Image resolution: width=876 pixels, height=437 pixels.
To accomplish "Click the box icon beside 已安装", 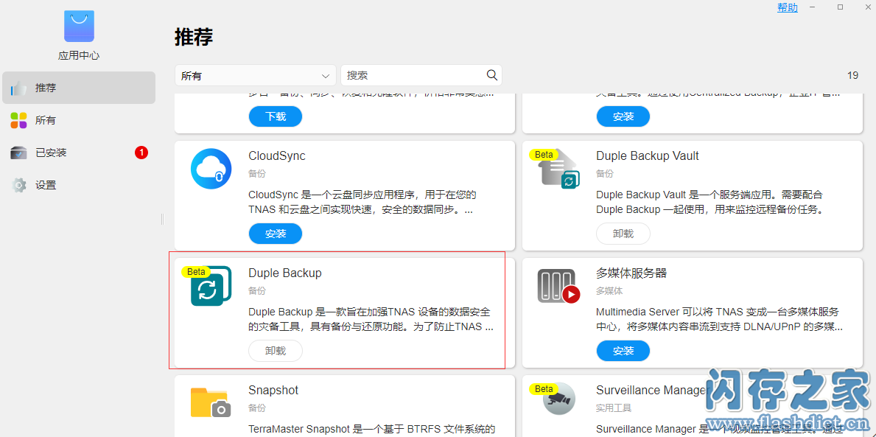I will [x=19, y=153].
